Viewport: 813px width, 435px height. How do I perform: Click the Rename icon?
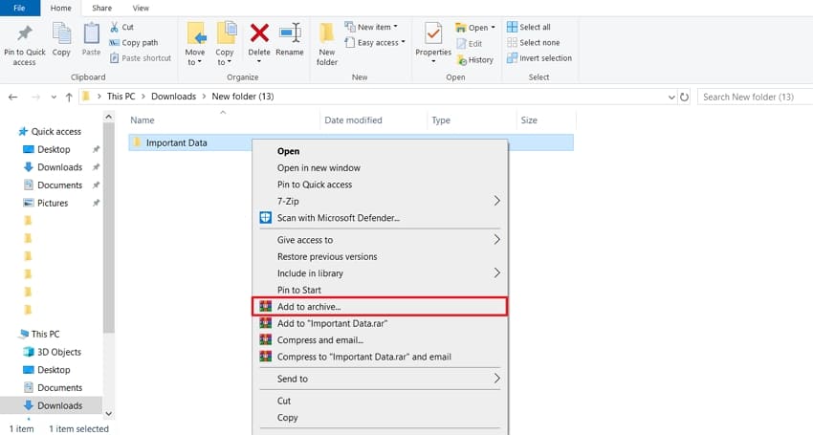coord(290,33)
